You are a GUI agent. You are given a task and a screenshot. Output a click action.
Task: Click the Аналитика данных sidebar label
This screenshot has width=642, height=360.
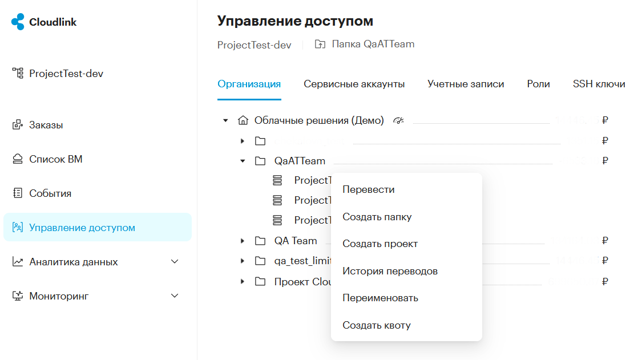click(74, 262)
